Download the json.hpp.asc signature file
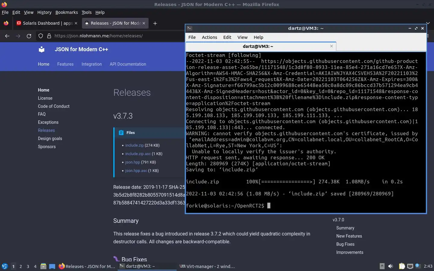The width and height of the screenshot is (434, 271). tap(136, 170)
